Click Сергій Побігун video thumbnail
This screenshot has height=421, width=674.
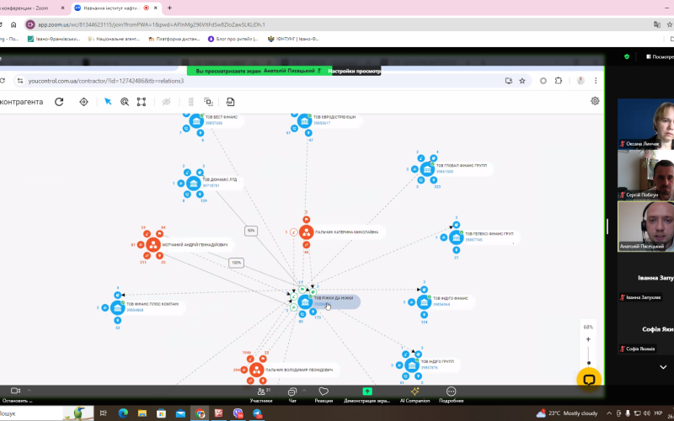point(645,175)
